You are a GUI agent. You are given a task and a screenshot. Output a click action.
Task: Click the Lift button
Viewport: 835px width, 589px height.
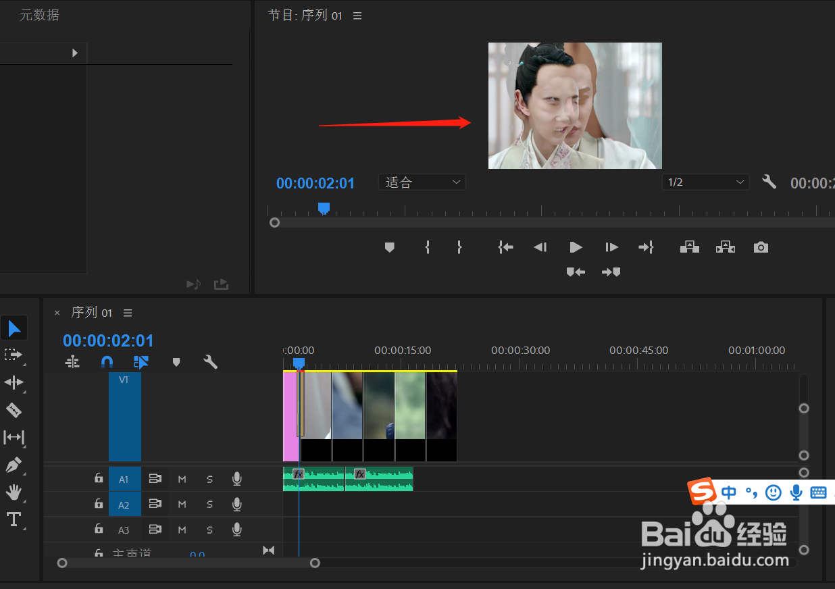[x=689, y=247]
